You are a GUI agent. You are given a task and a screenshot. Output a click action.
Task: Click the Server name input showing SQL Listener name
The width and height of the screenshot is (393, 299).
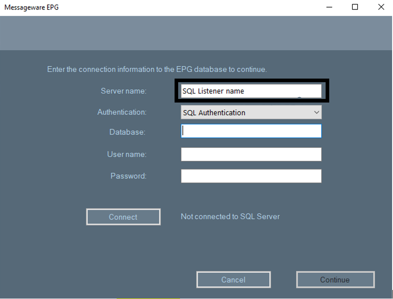click(251, 90)
